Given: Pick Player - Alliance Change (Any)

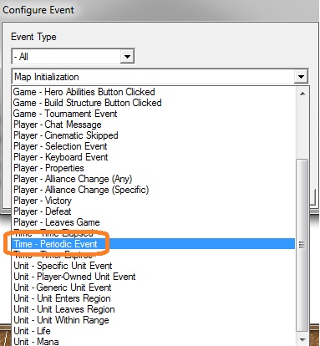Looking at the screenshot, I should tap(154, 179).
